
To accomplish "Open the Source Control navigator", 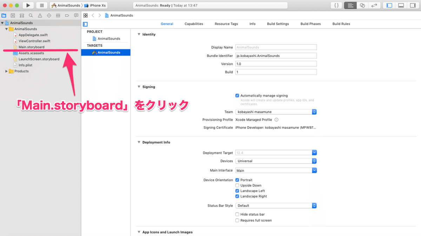I will (x=13, y=15).
